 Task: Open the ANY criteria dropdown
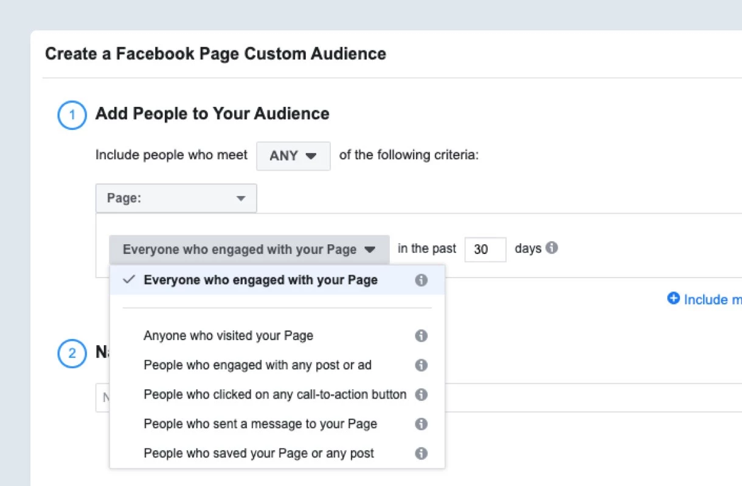293,156
